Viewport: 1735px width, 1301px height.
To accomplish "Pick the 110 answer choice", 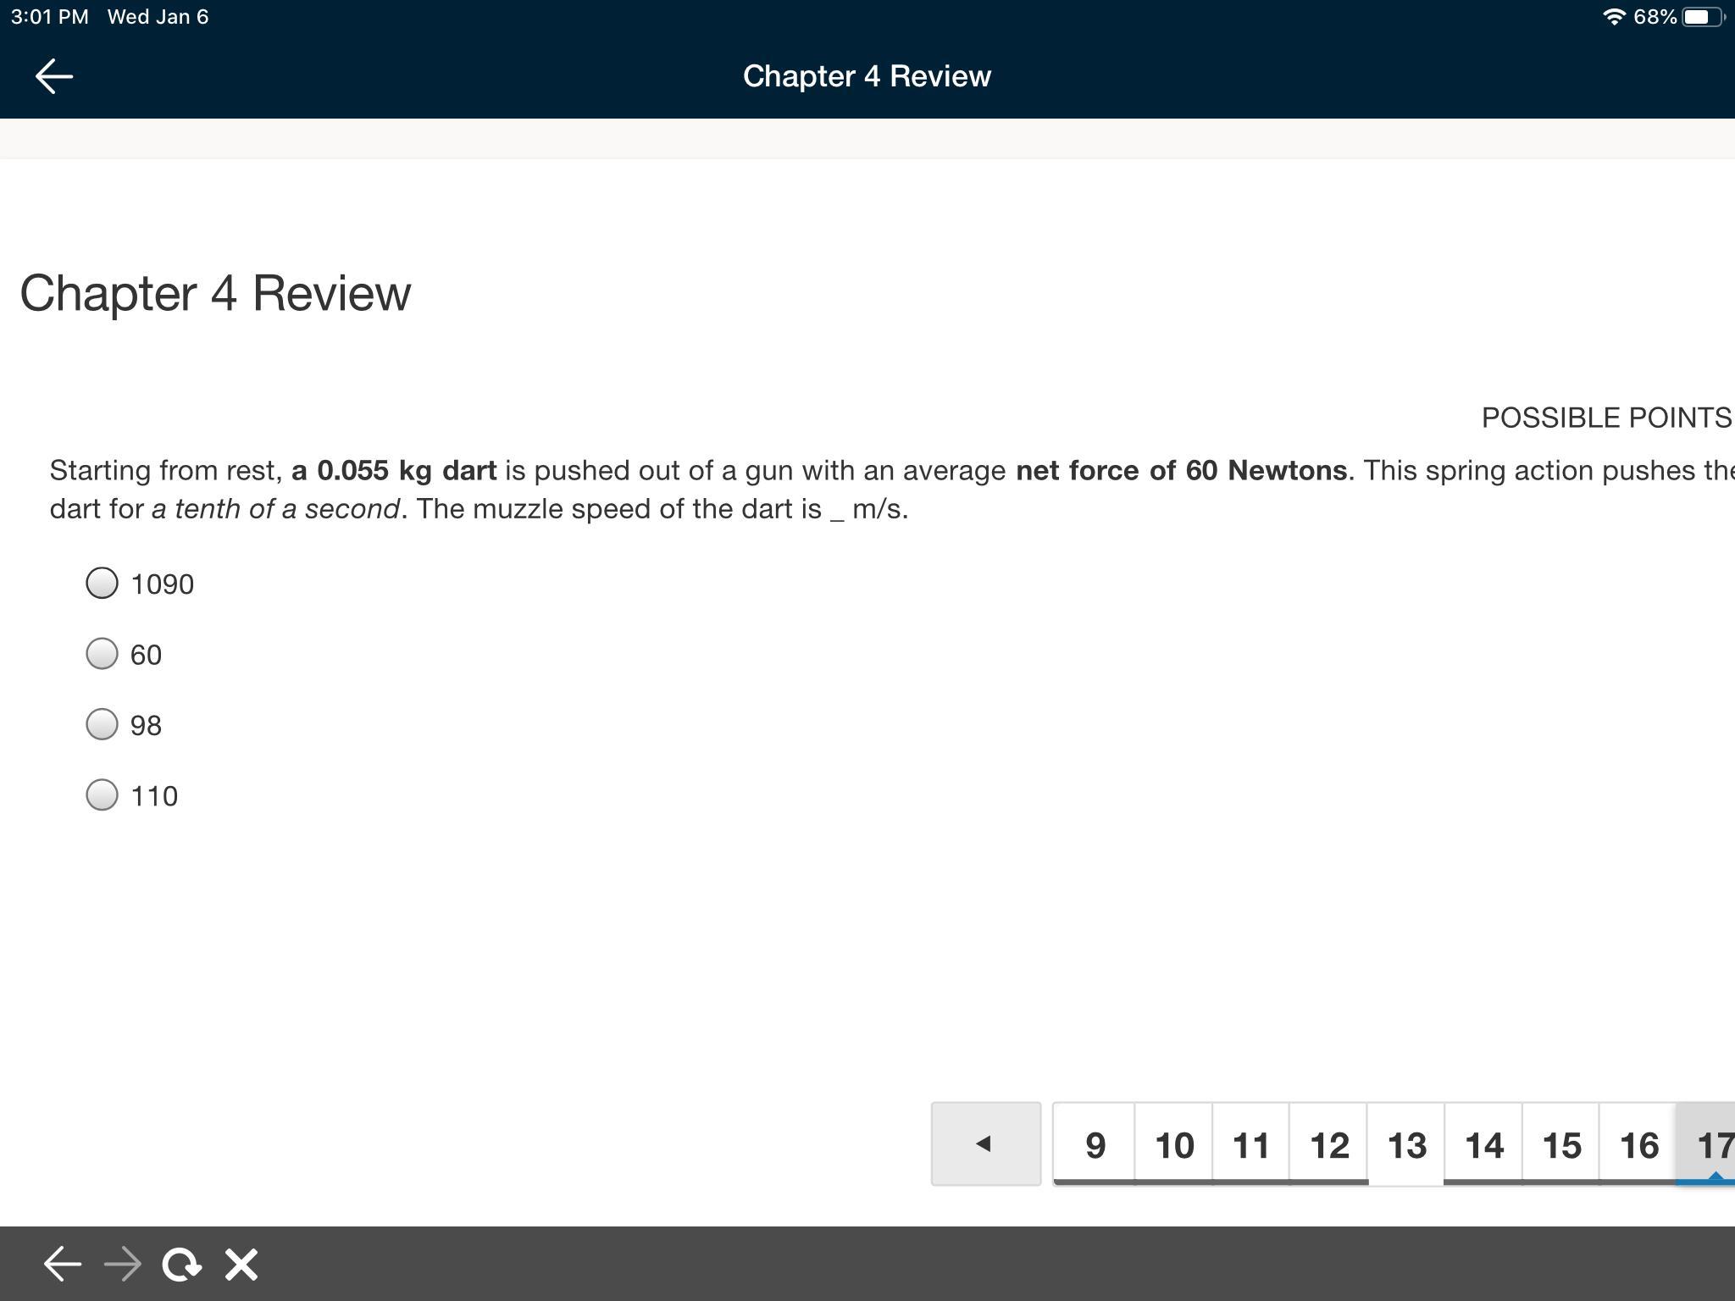I will tap(103, 794).
